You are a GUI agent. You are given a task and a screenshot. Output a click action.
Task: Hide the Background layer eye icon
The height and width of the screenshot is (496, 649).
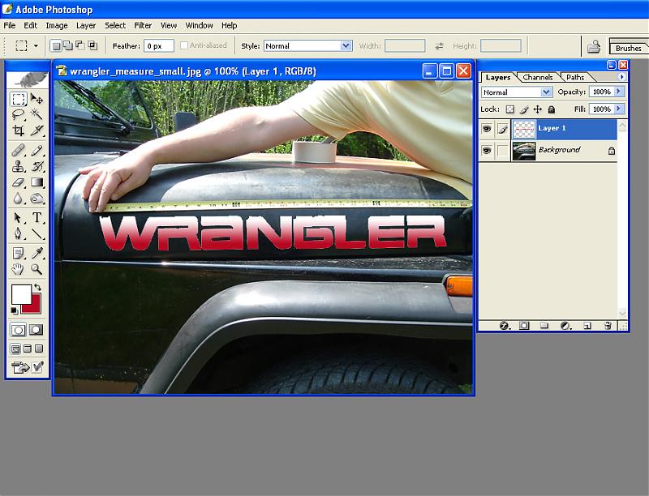click(487, 151)
